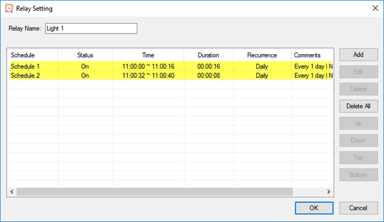The height and width of the screenshot is (222, 384).
Task: Click the horizontal scrollbar thumb
Action: [x=155, y=191]
